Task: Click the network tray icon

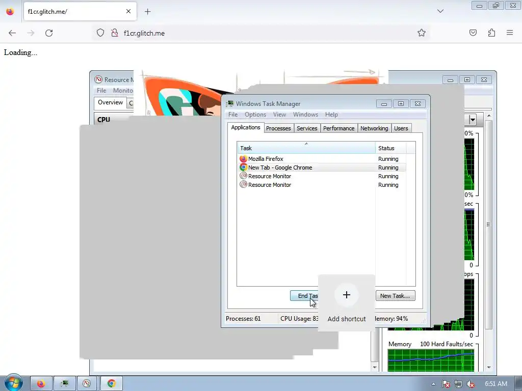Action: [458, 384]
